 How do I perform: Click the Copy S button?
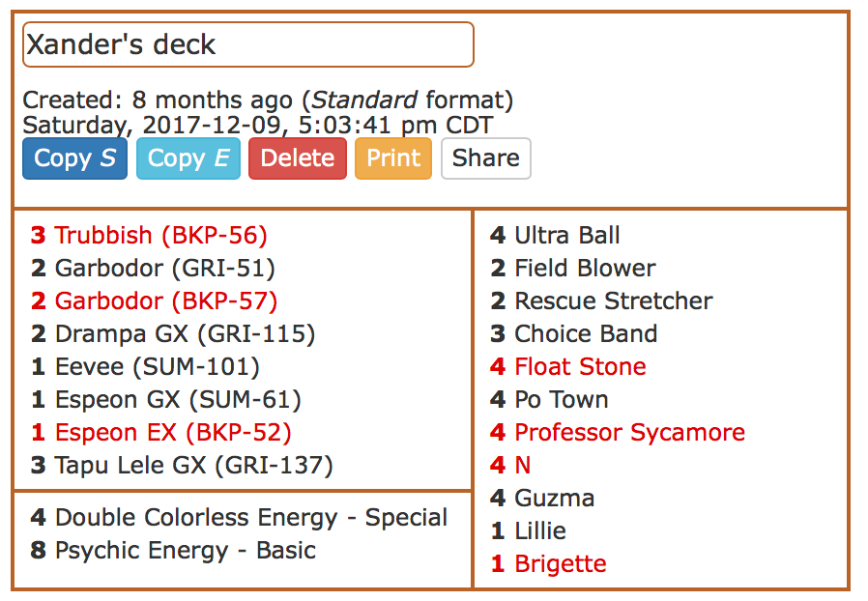74,158
